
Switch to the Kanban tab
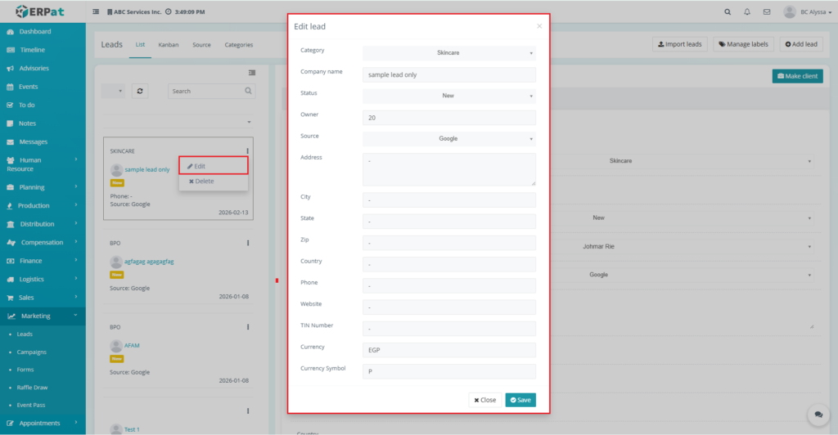pos(169,45)
